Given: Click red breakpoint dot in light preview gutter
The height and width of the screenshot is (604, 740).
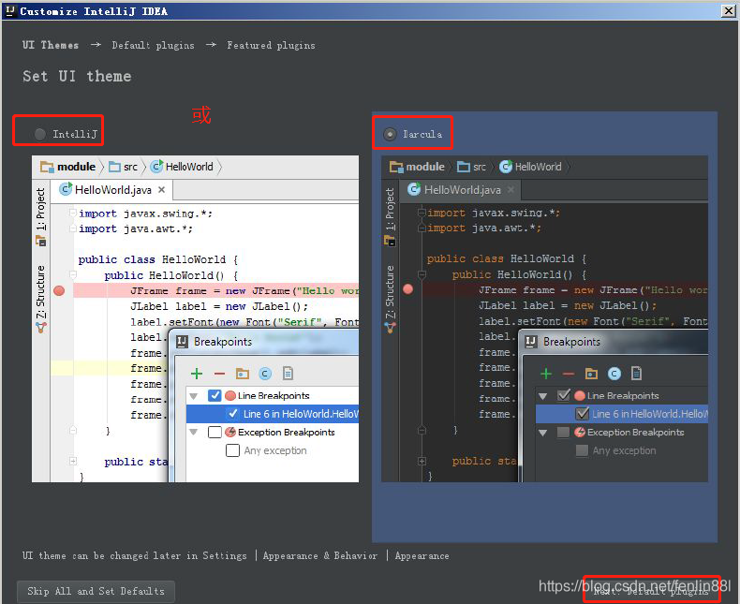Looking at the screenshot, I should click(x=59, y=290).
